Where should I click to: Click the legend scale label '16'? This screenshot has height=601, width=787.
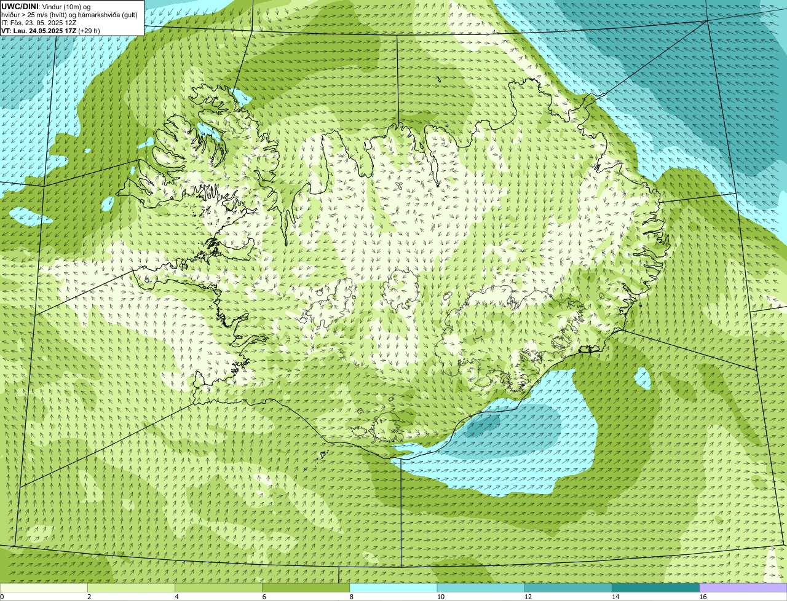pyautogui.click(x=702, y=597)
